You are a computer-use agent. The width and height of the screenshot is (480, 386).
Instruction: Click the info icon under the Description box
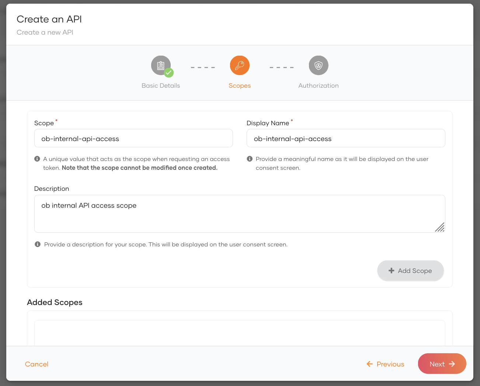tap(37, 244)
